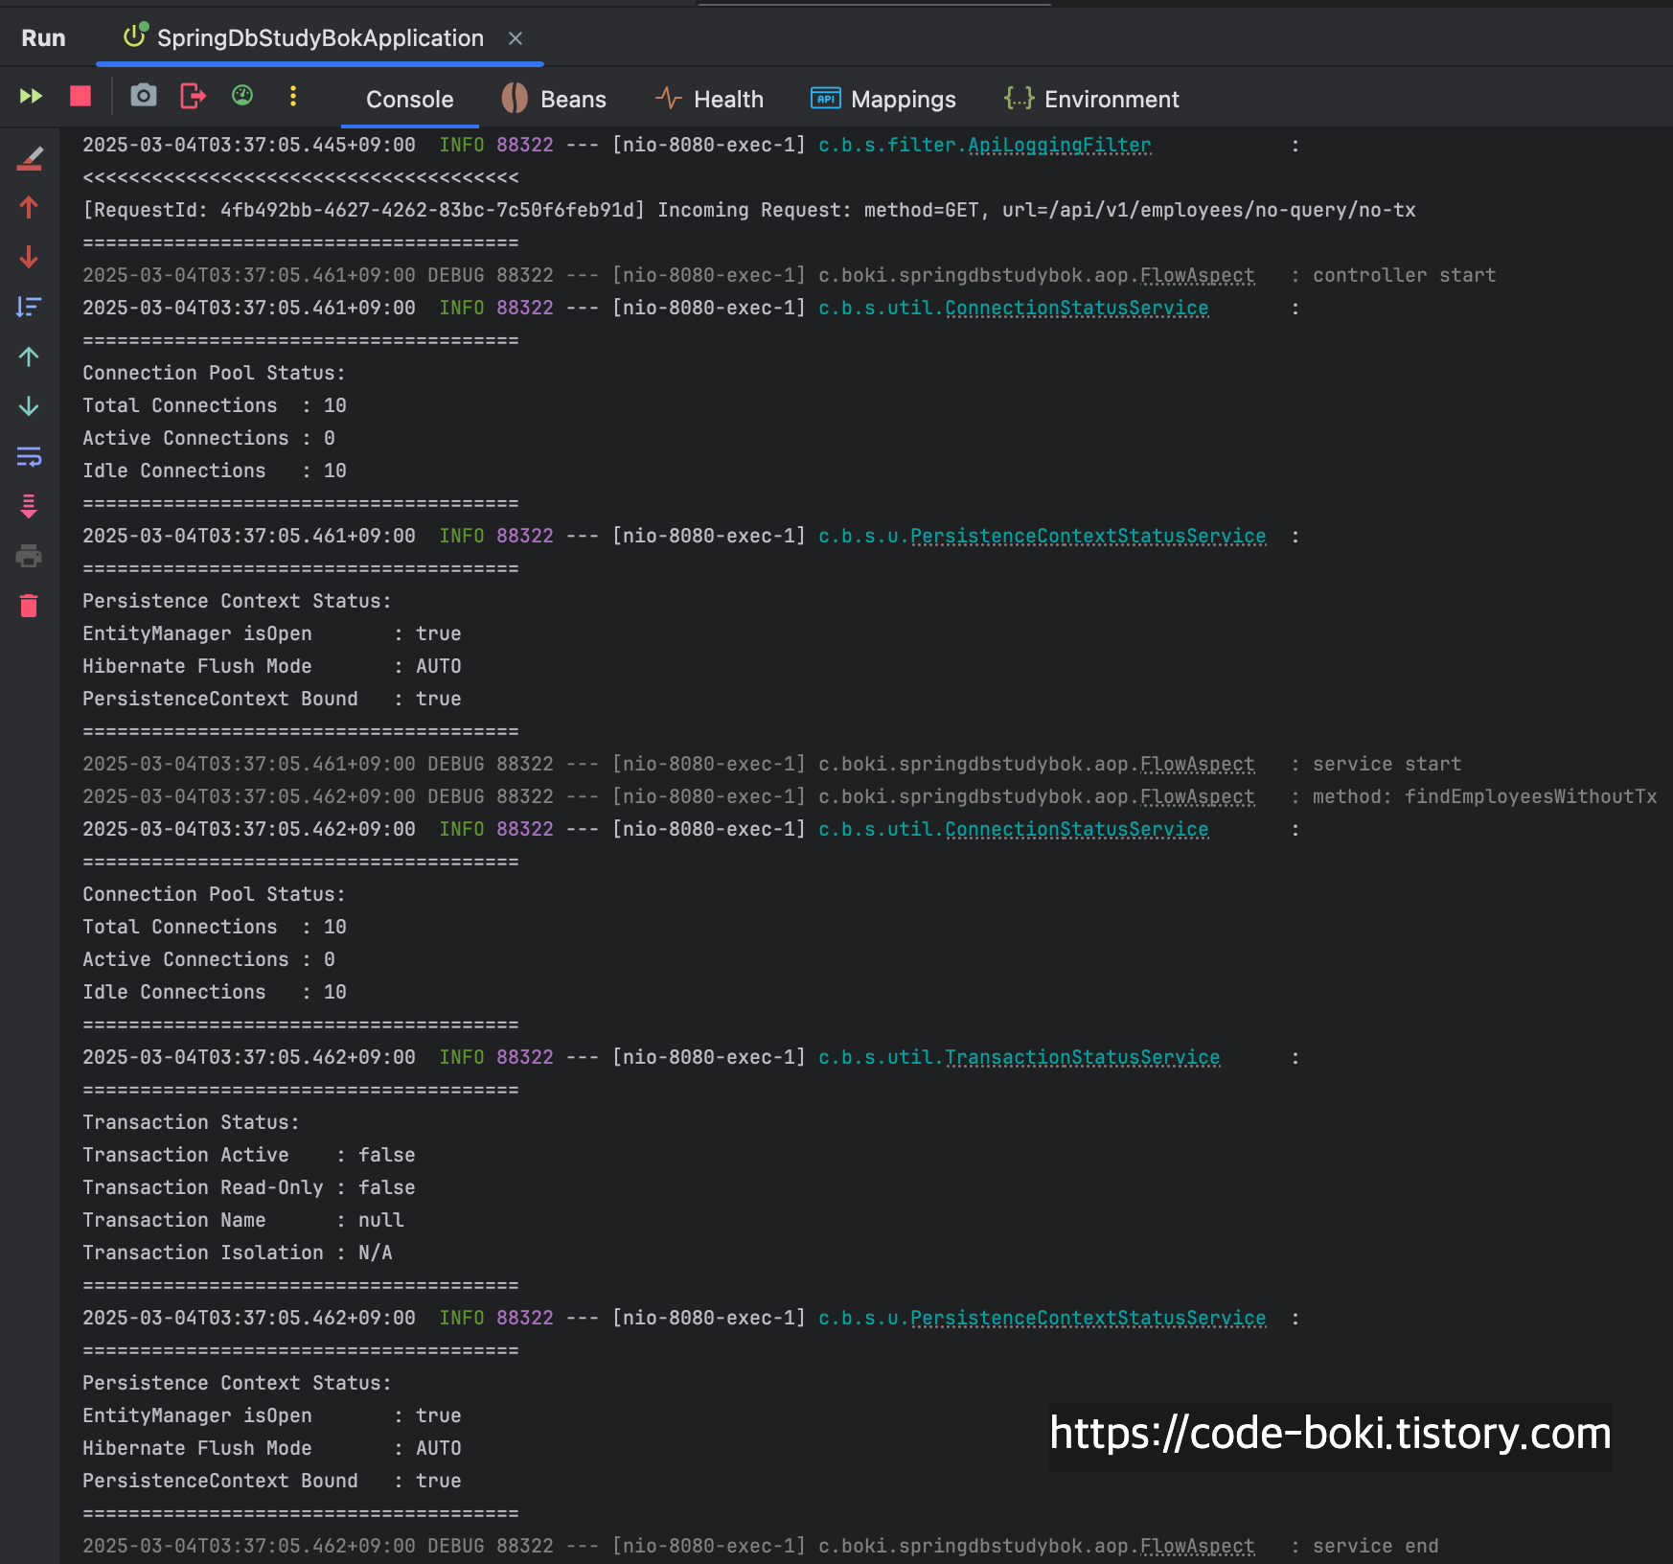Click the camera thread dump icon
The width and height of the screenshot is (1673, 1564).
[144, 96]
